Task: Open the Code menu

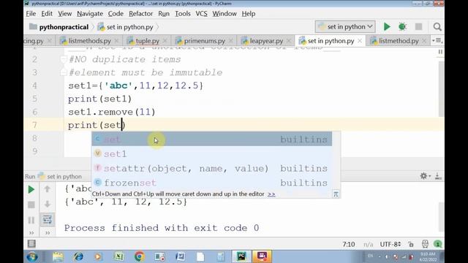Action: tap(116, 14)
